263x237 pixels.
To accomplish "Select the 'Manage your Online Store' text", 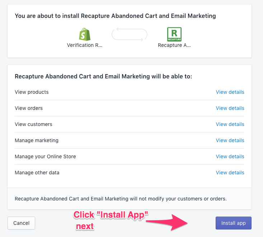I will click(x=45, y=156).
